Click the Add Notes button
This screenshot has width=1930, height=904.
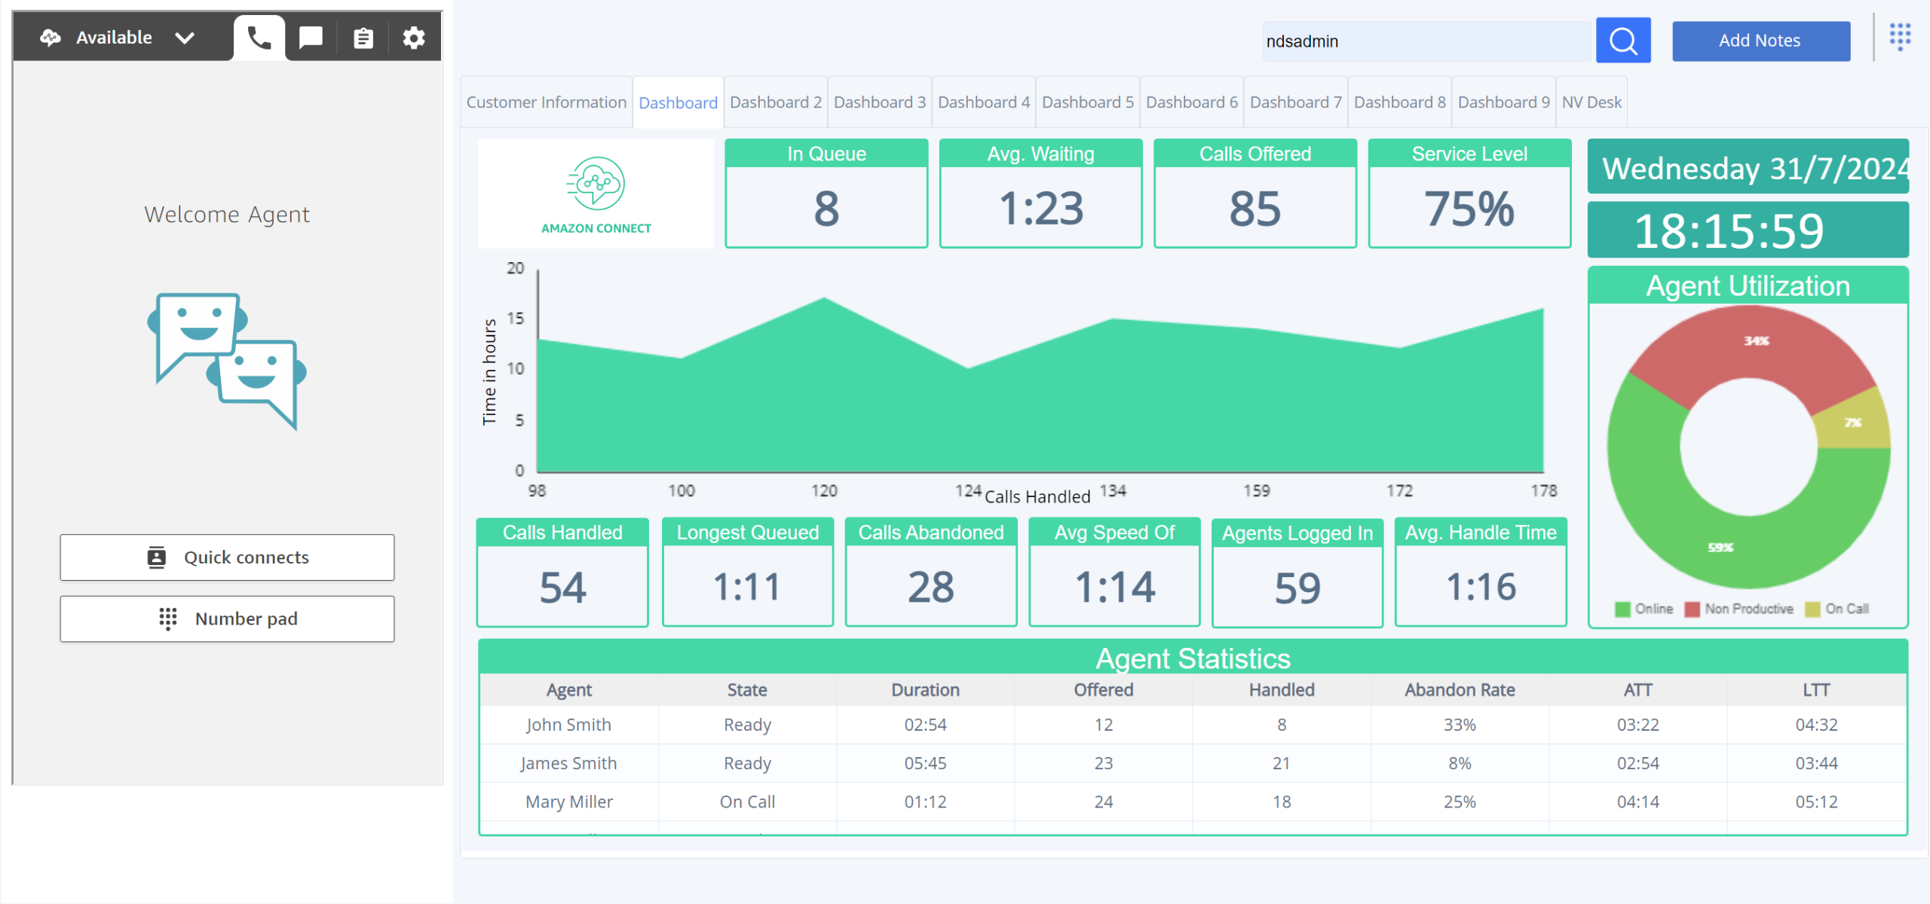pyautogui.click(x=1760, y=41)
